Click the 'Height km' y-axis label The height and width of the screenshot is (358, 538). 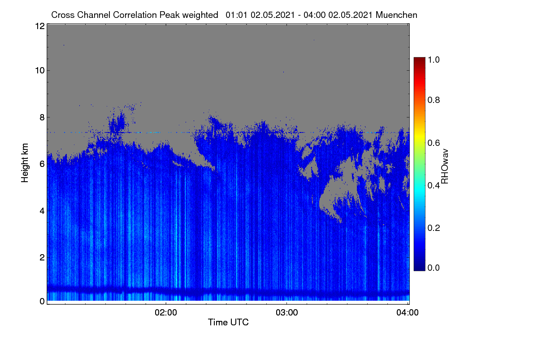(x=25, y=164)
